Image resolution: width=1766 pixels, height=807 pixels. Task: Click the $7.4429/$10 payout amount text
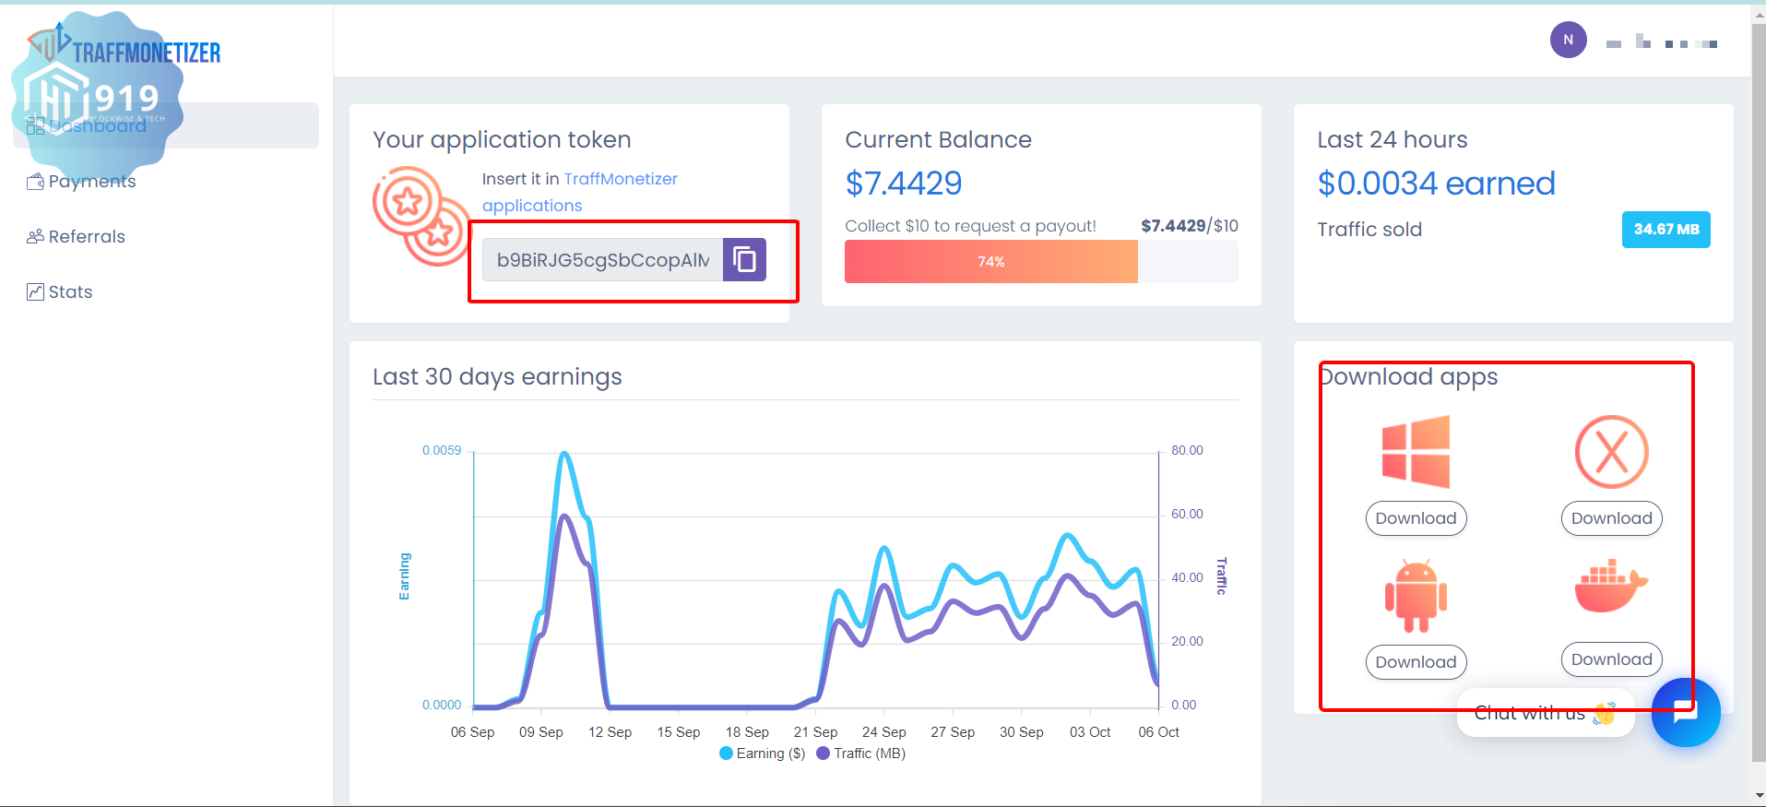[1190, 226]
